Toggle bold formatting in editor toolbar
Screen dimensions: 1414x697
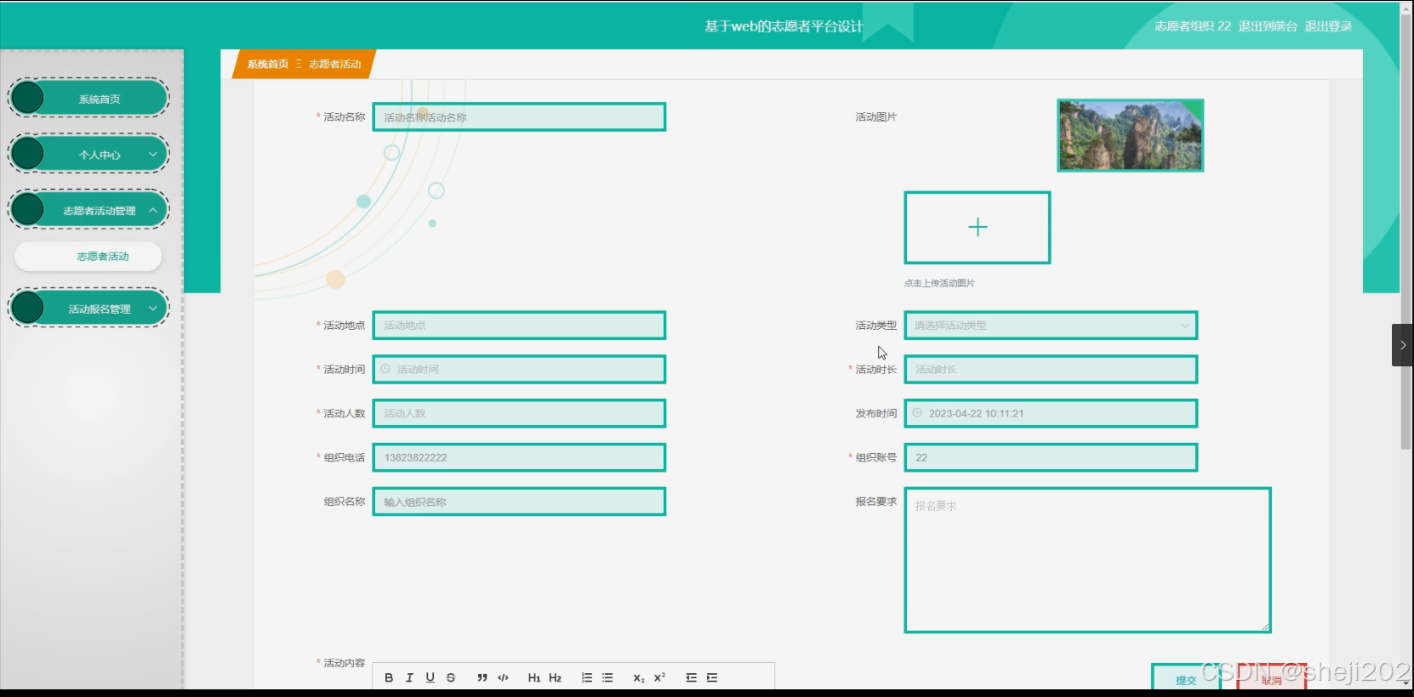pyautogui.click(x=389, y=677)
